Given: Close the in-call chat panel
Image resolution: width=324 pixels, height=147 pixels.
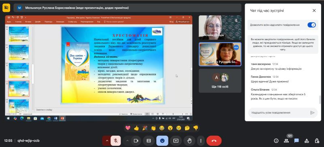Looking at the screenshot, I should [x=314, y=11].
